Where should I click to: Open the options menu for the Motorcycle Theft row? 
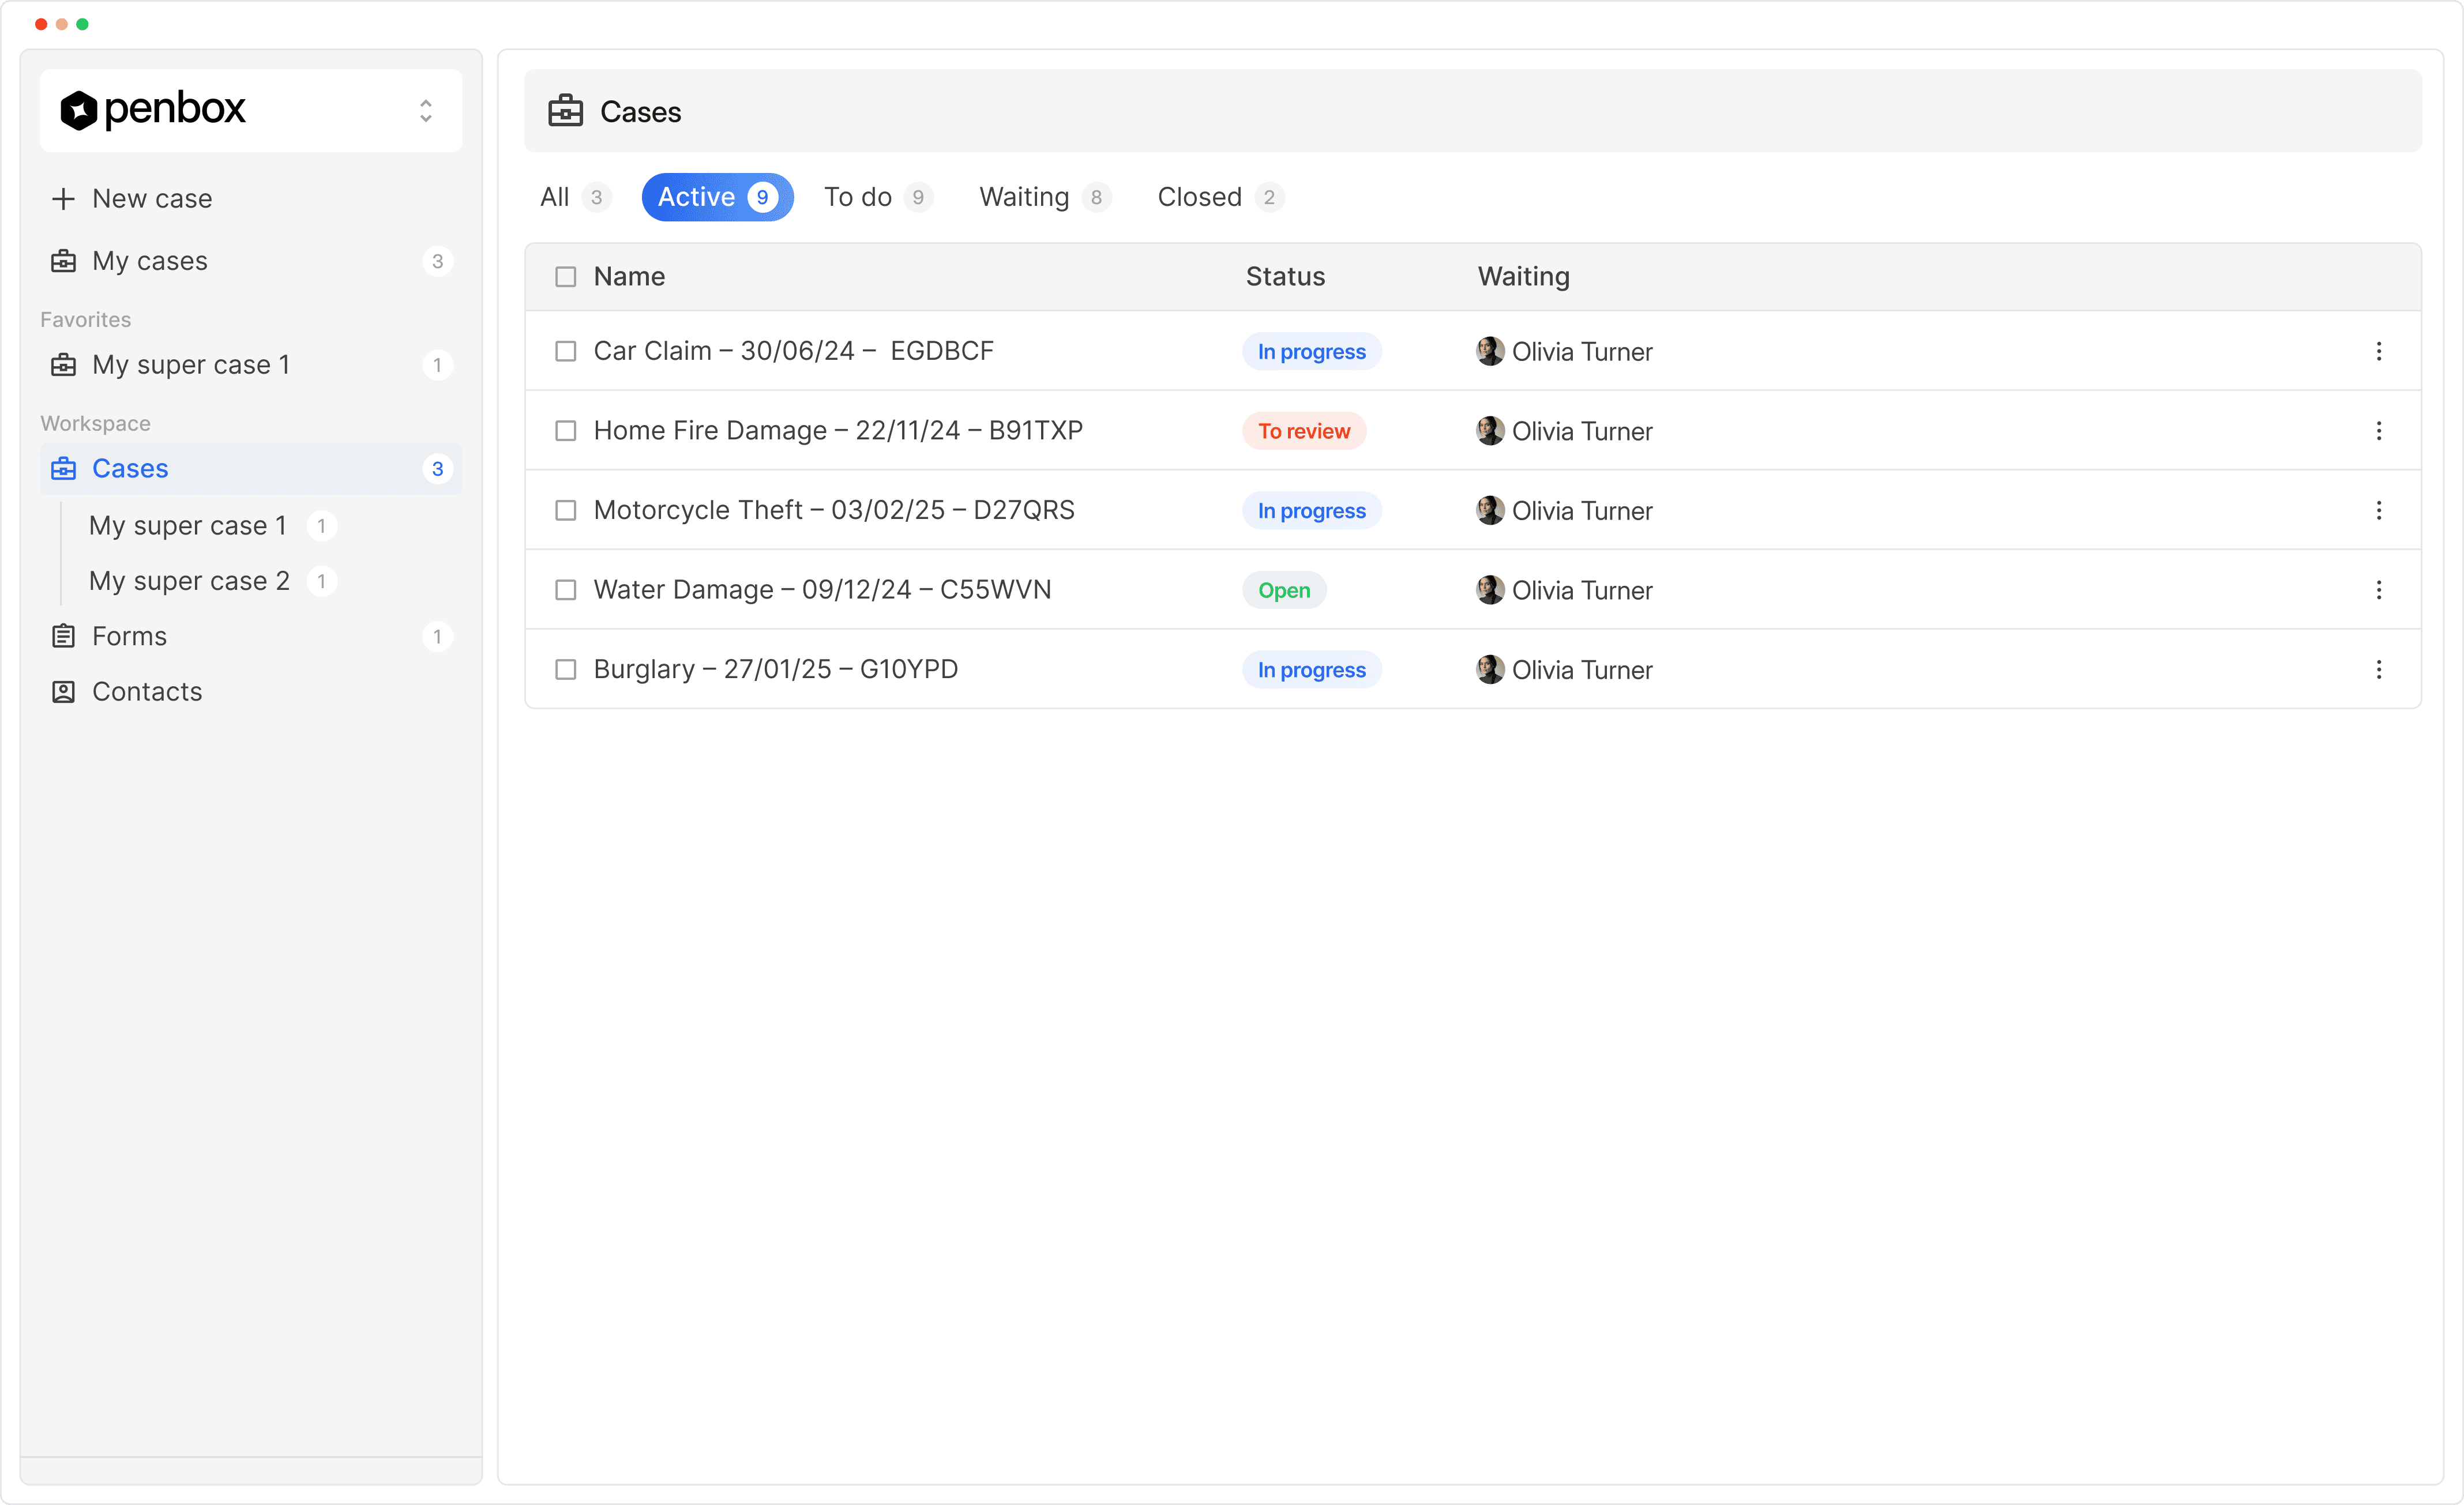[2378, 510]
